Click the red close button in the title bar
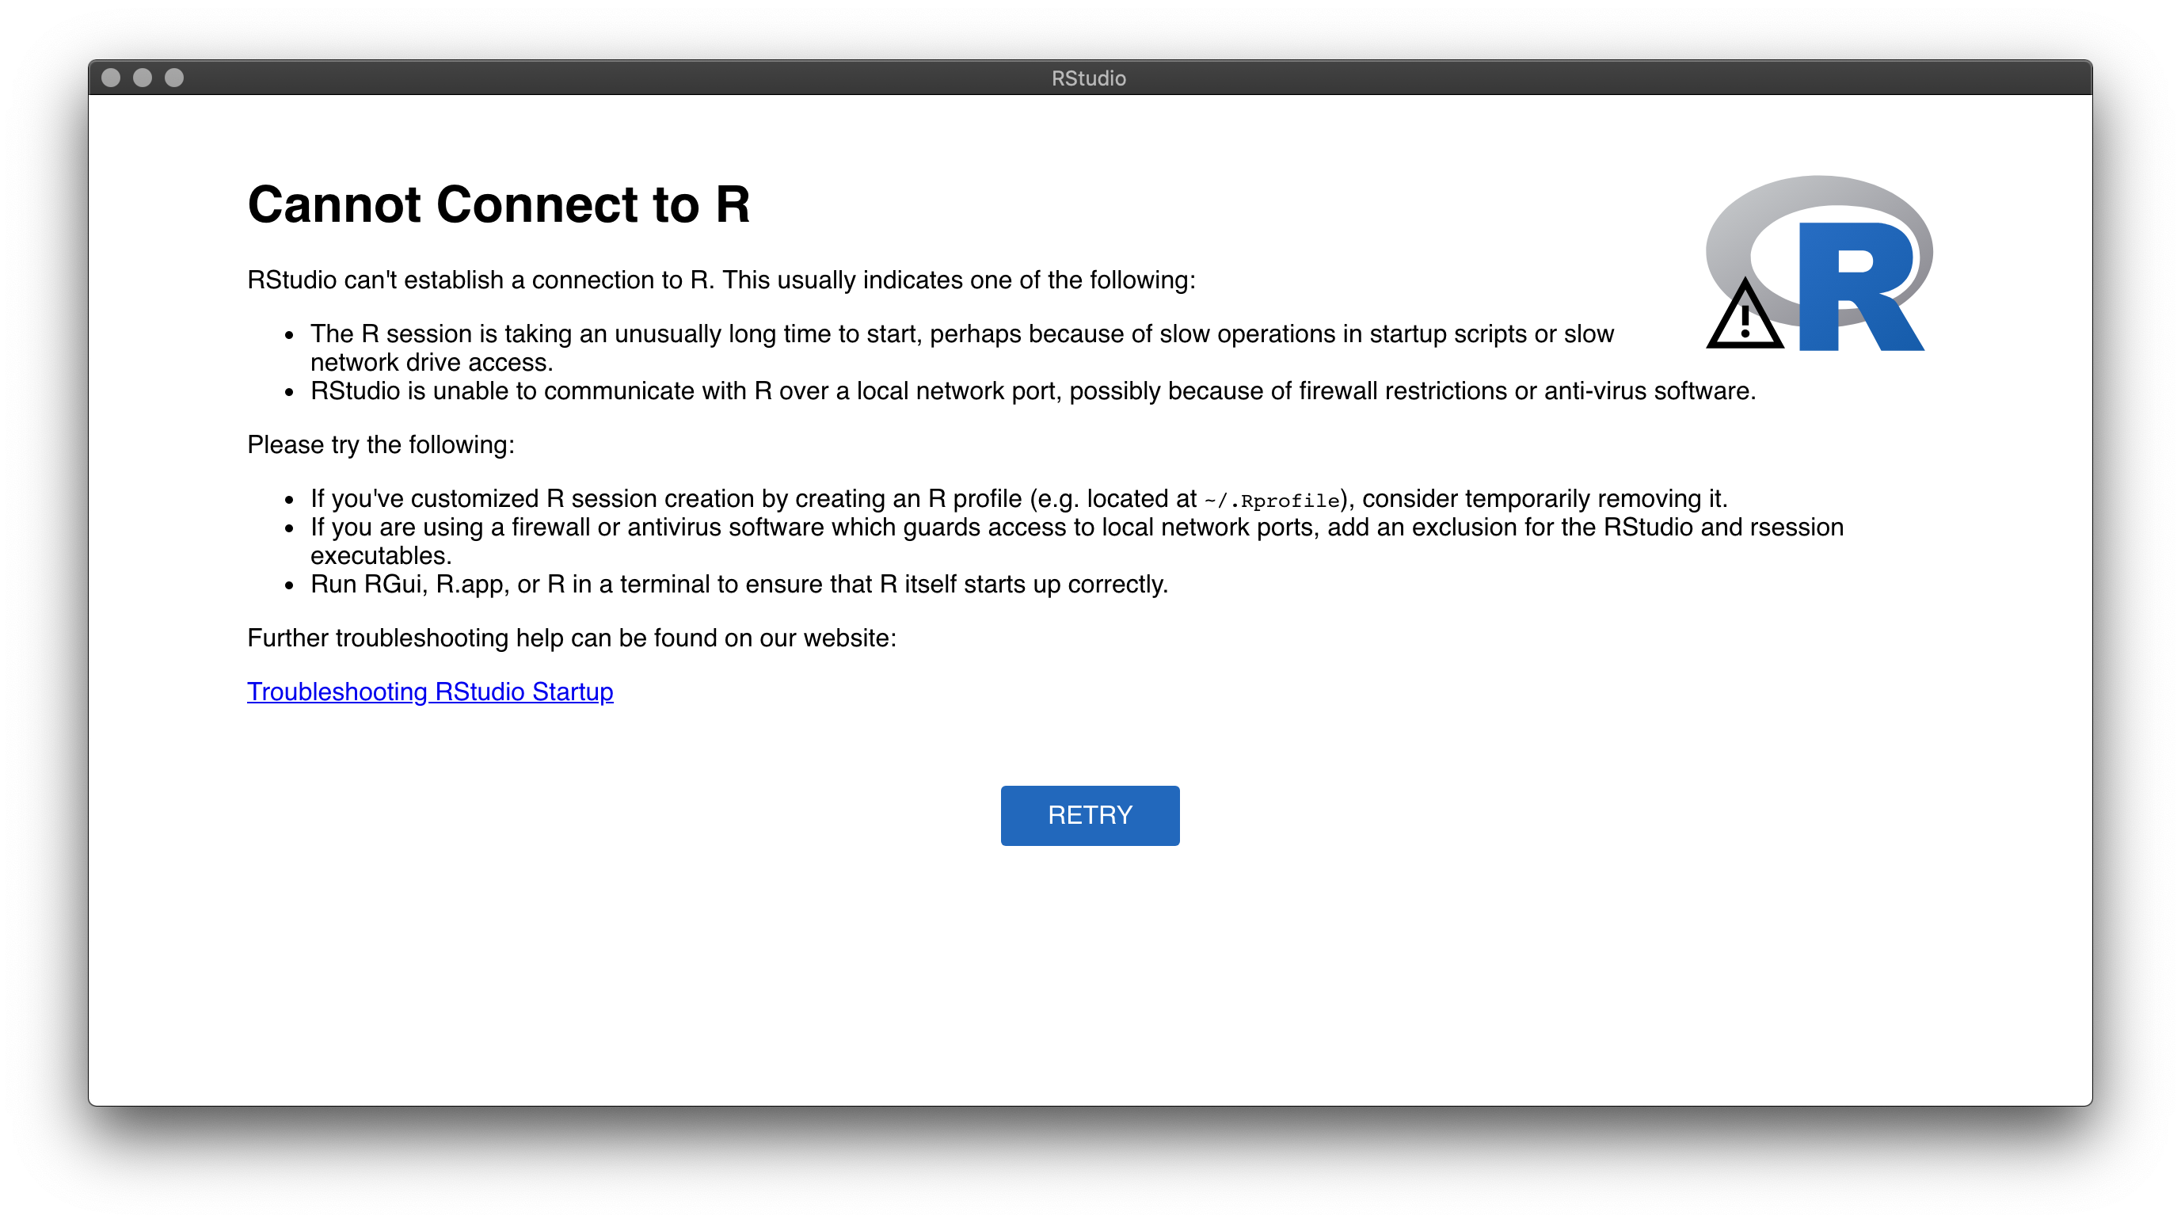The height and width of the screenshot is (1223, 2181). 112,78
